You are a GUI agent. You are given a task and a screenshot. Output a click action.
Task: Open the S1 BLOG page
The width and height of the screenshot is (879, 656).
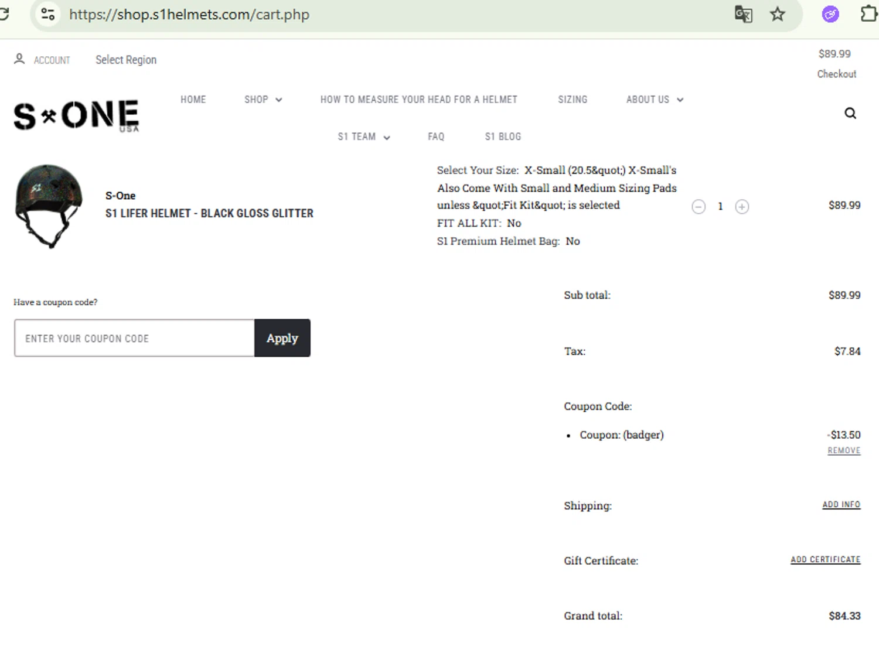click(x=503, y=136)
